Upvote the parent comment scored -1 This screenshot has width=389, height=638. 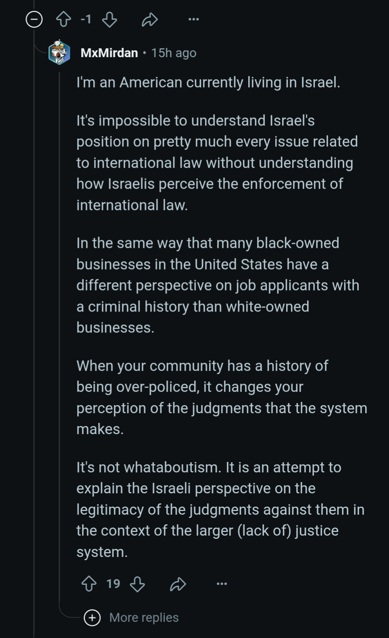coord(63,19)
